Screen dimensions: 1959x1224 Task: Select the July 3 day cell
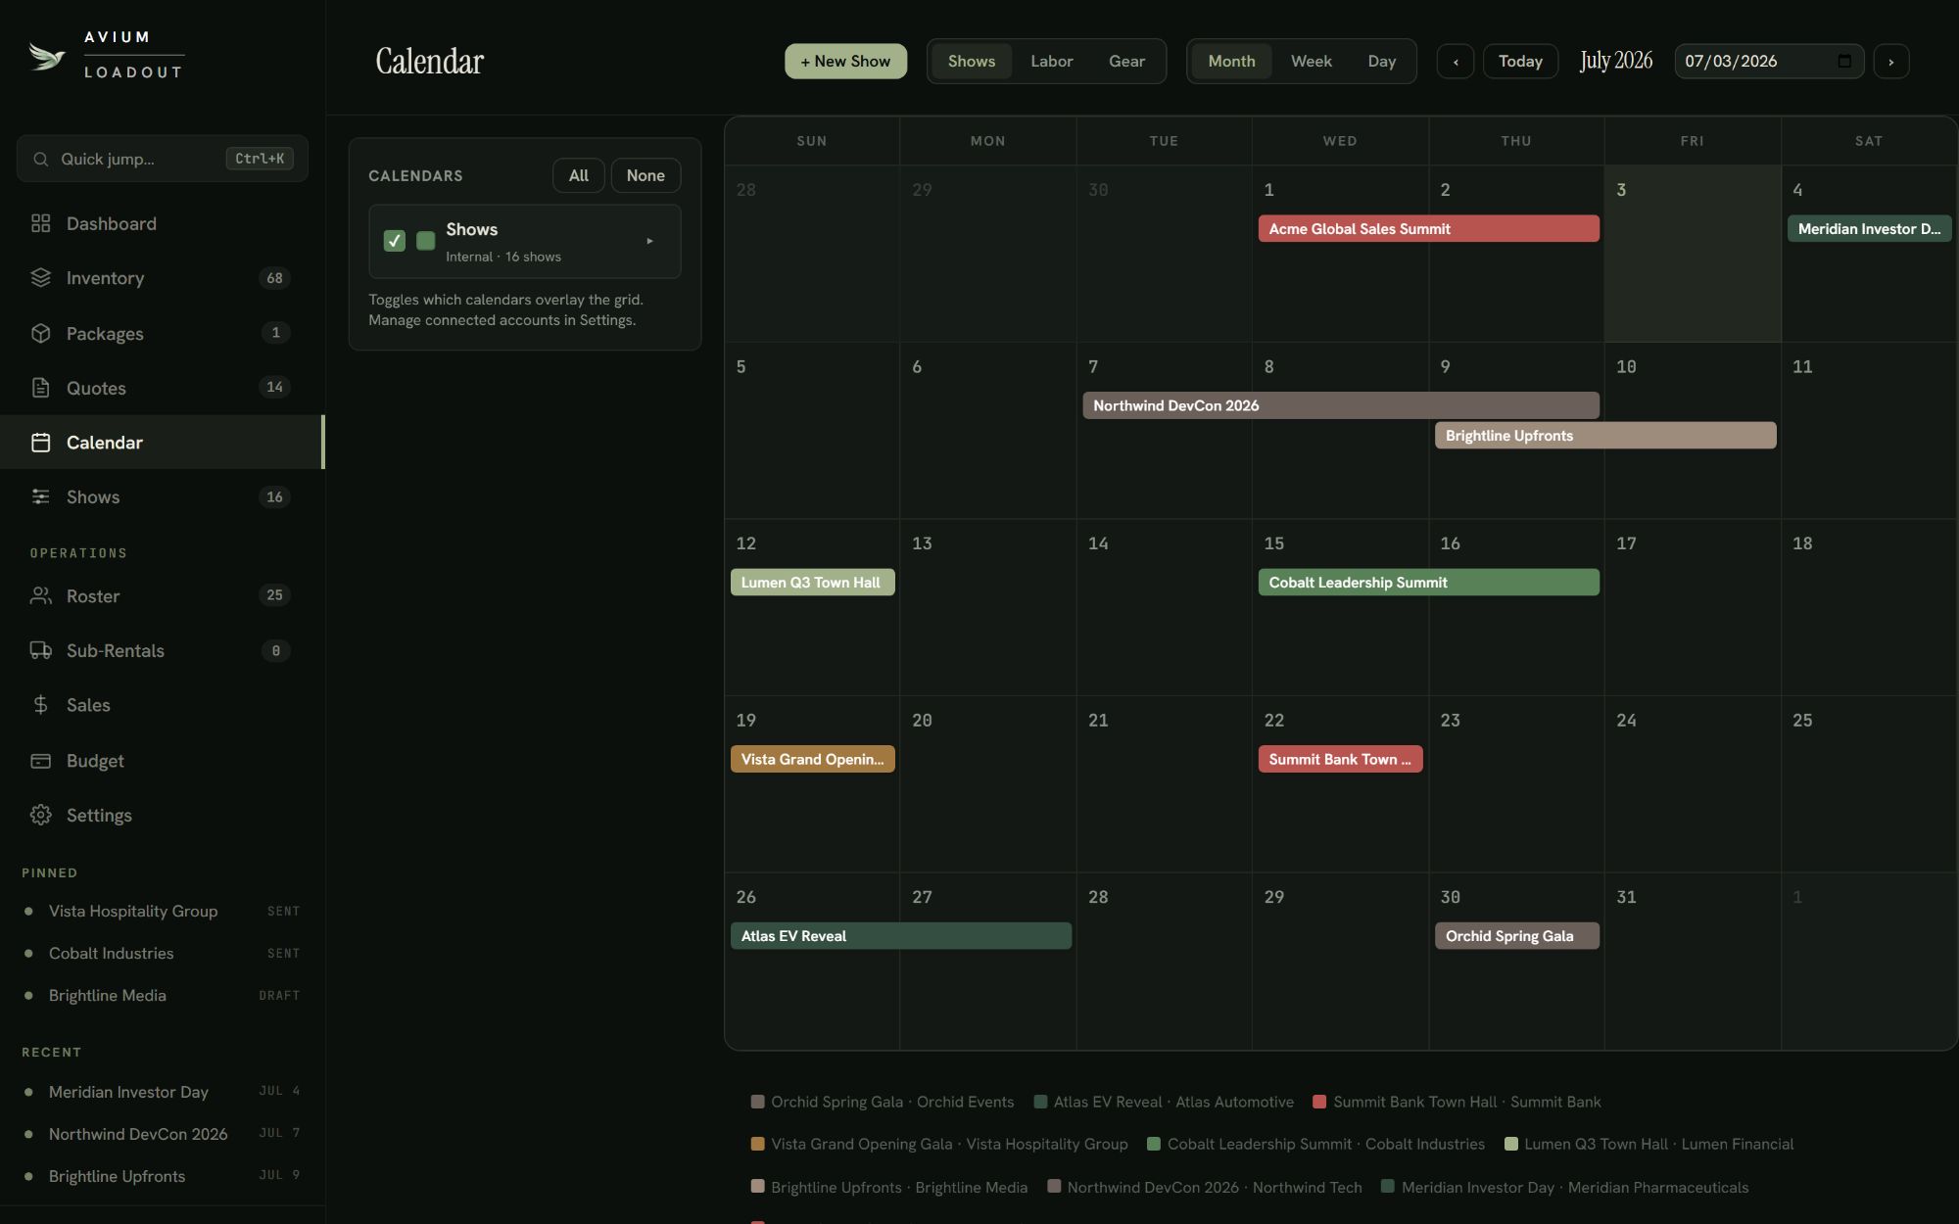coord(1693,254)
